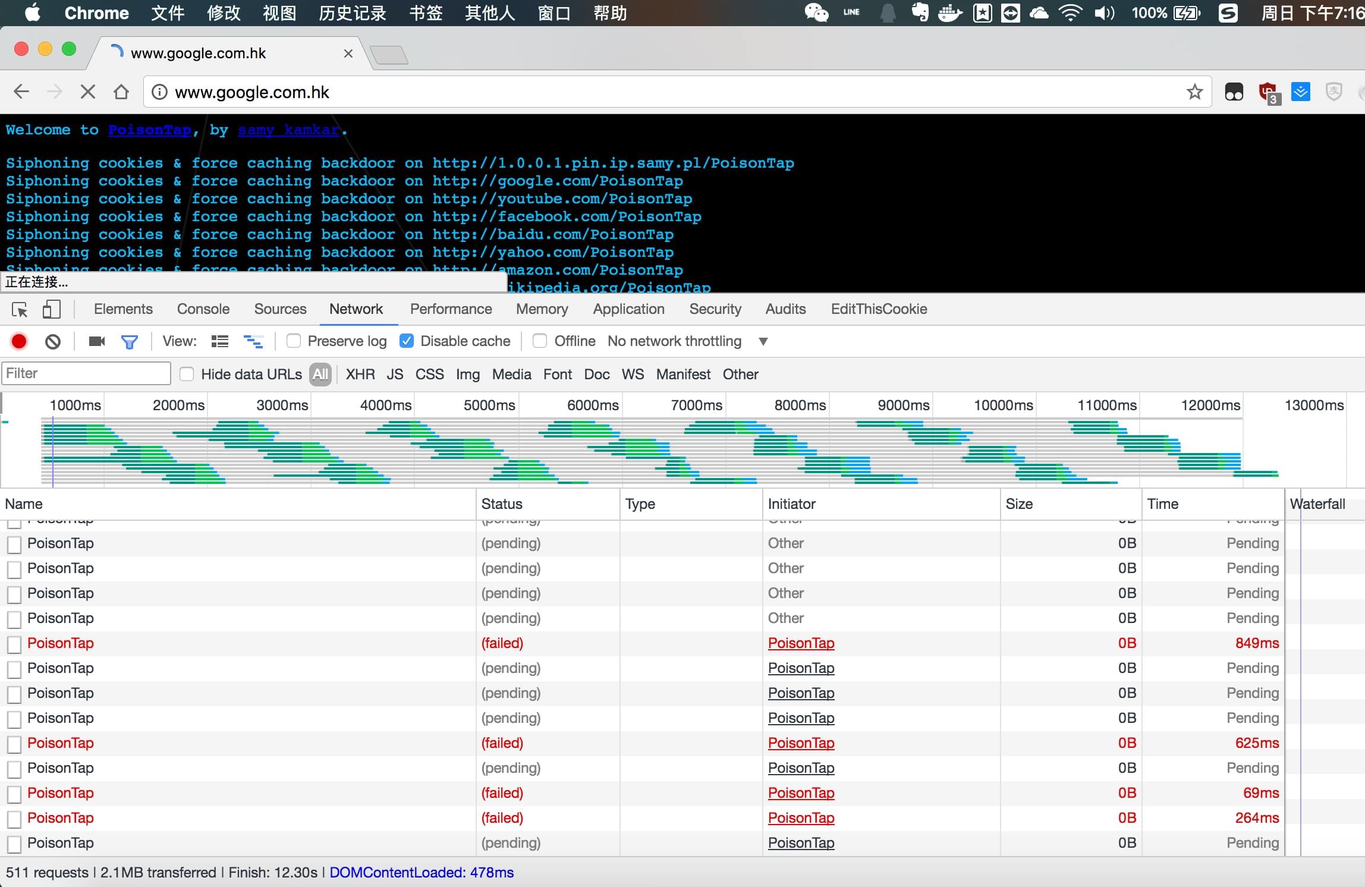Bookmark this page with the star icon

click(1194, 92)
